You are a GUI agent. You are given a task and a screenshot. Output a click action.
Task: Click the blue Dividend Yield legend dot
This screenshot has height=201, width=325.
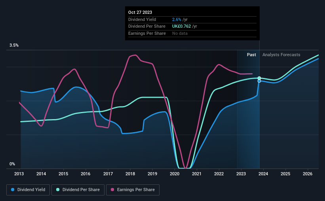coord(13,190)
